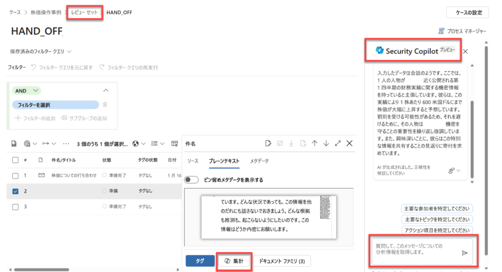
Task: Open the saved filter queries dropdown
Action: (41, 51)
